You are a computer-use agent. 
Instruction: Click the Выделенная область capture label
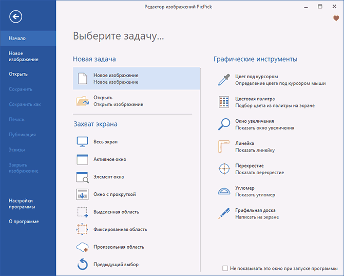click(116, 212)
